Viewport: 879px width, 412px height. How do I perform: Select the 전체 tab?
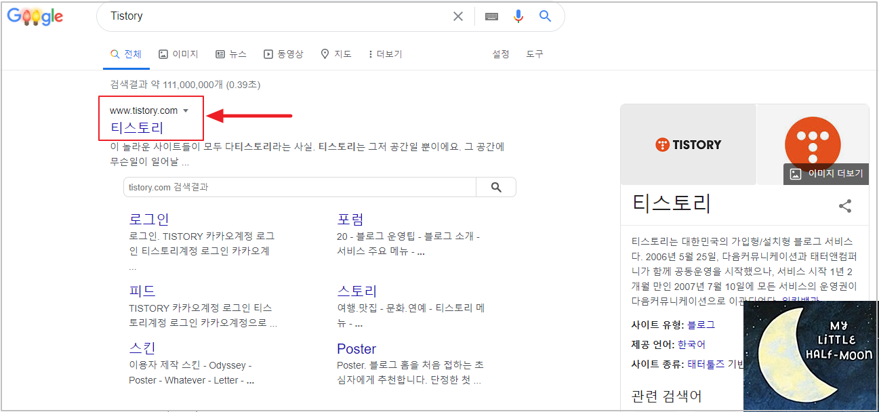(x=126, y=54)
